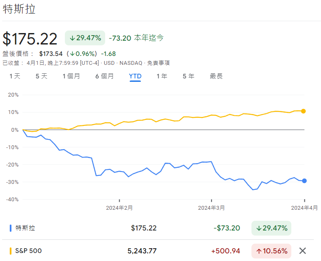Click the S&P 500 row name
The width and height of the screenshot is (321, 261).
click(x=28, y=251)
